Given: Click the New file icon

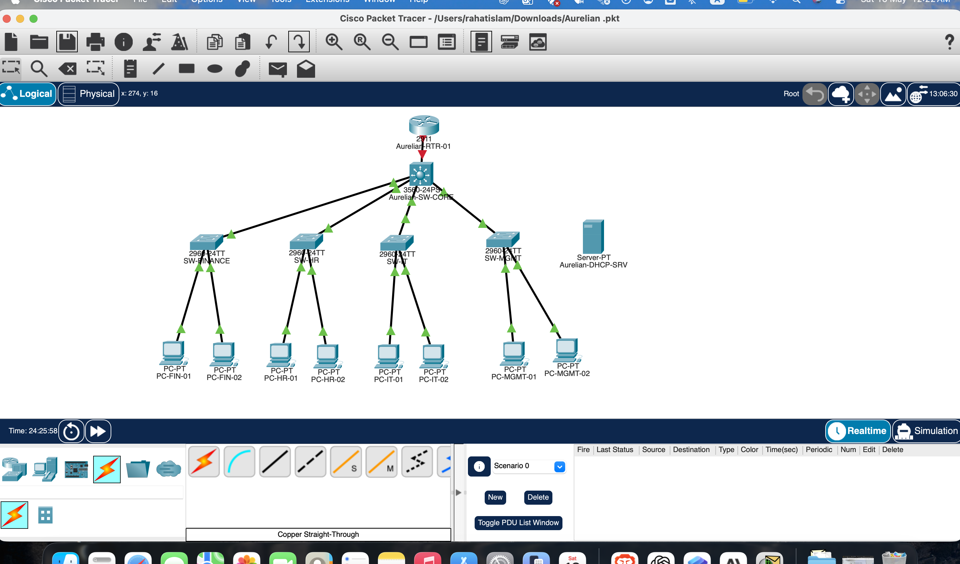Looking at the screenshot, I should (x=11, y=42).
